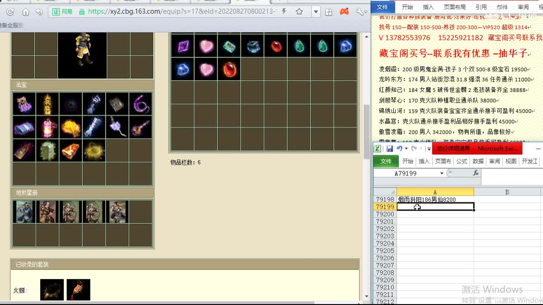Click the 网易 site identity badge

[63, 12]
